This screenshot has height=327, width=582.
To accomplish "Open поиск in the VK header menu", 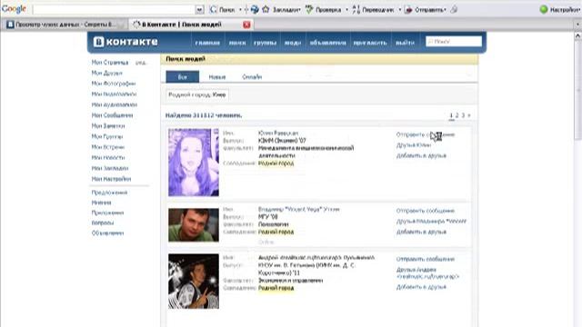I will (x=237, y=43).
